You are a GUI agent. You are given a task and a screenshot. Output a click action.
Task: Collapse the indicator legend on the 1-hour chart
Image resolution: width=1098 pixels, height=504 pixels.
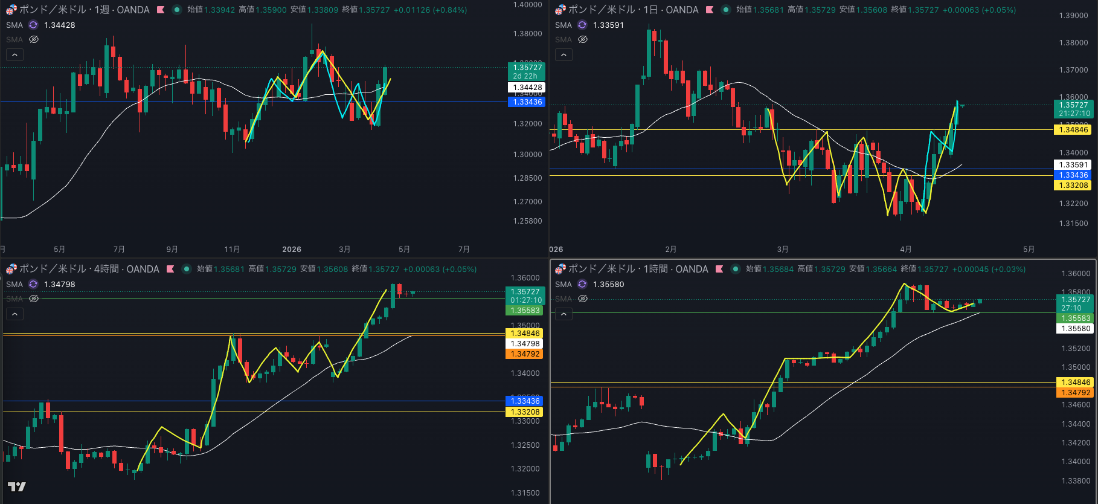(563, 314)
